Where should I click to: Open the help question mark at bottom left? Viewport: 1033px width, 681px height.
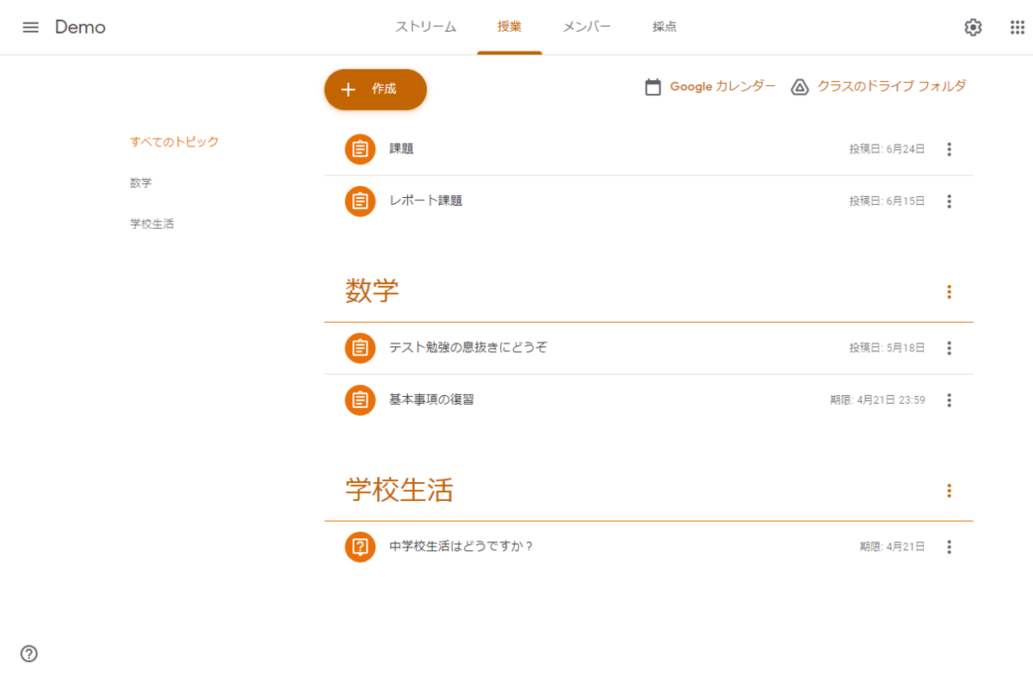point(29,654)
